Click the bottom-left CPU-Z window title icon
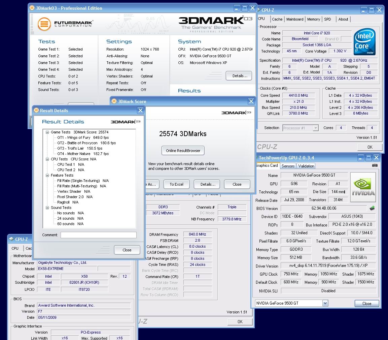388x340 pixels. [11, 239]
